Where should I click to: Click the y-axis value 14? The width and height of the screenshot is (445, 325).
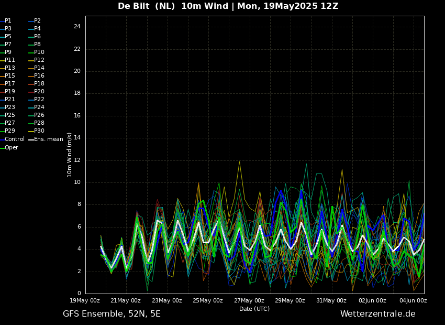77,138
